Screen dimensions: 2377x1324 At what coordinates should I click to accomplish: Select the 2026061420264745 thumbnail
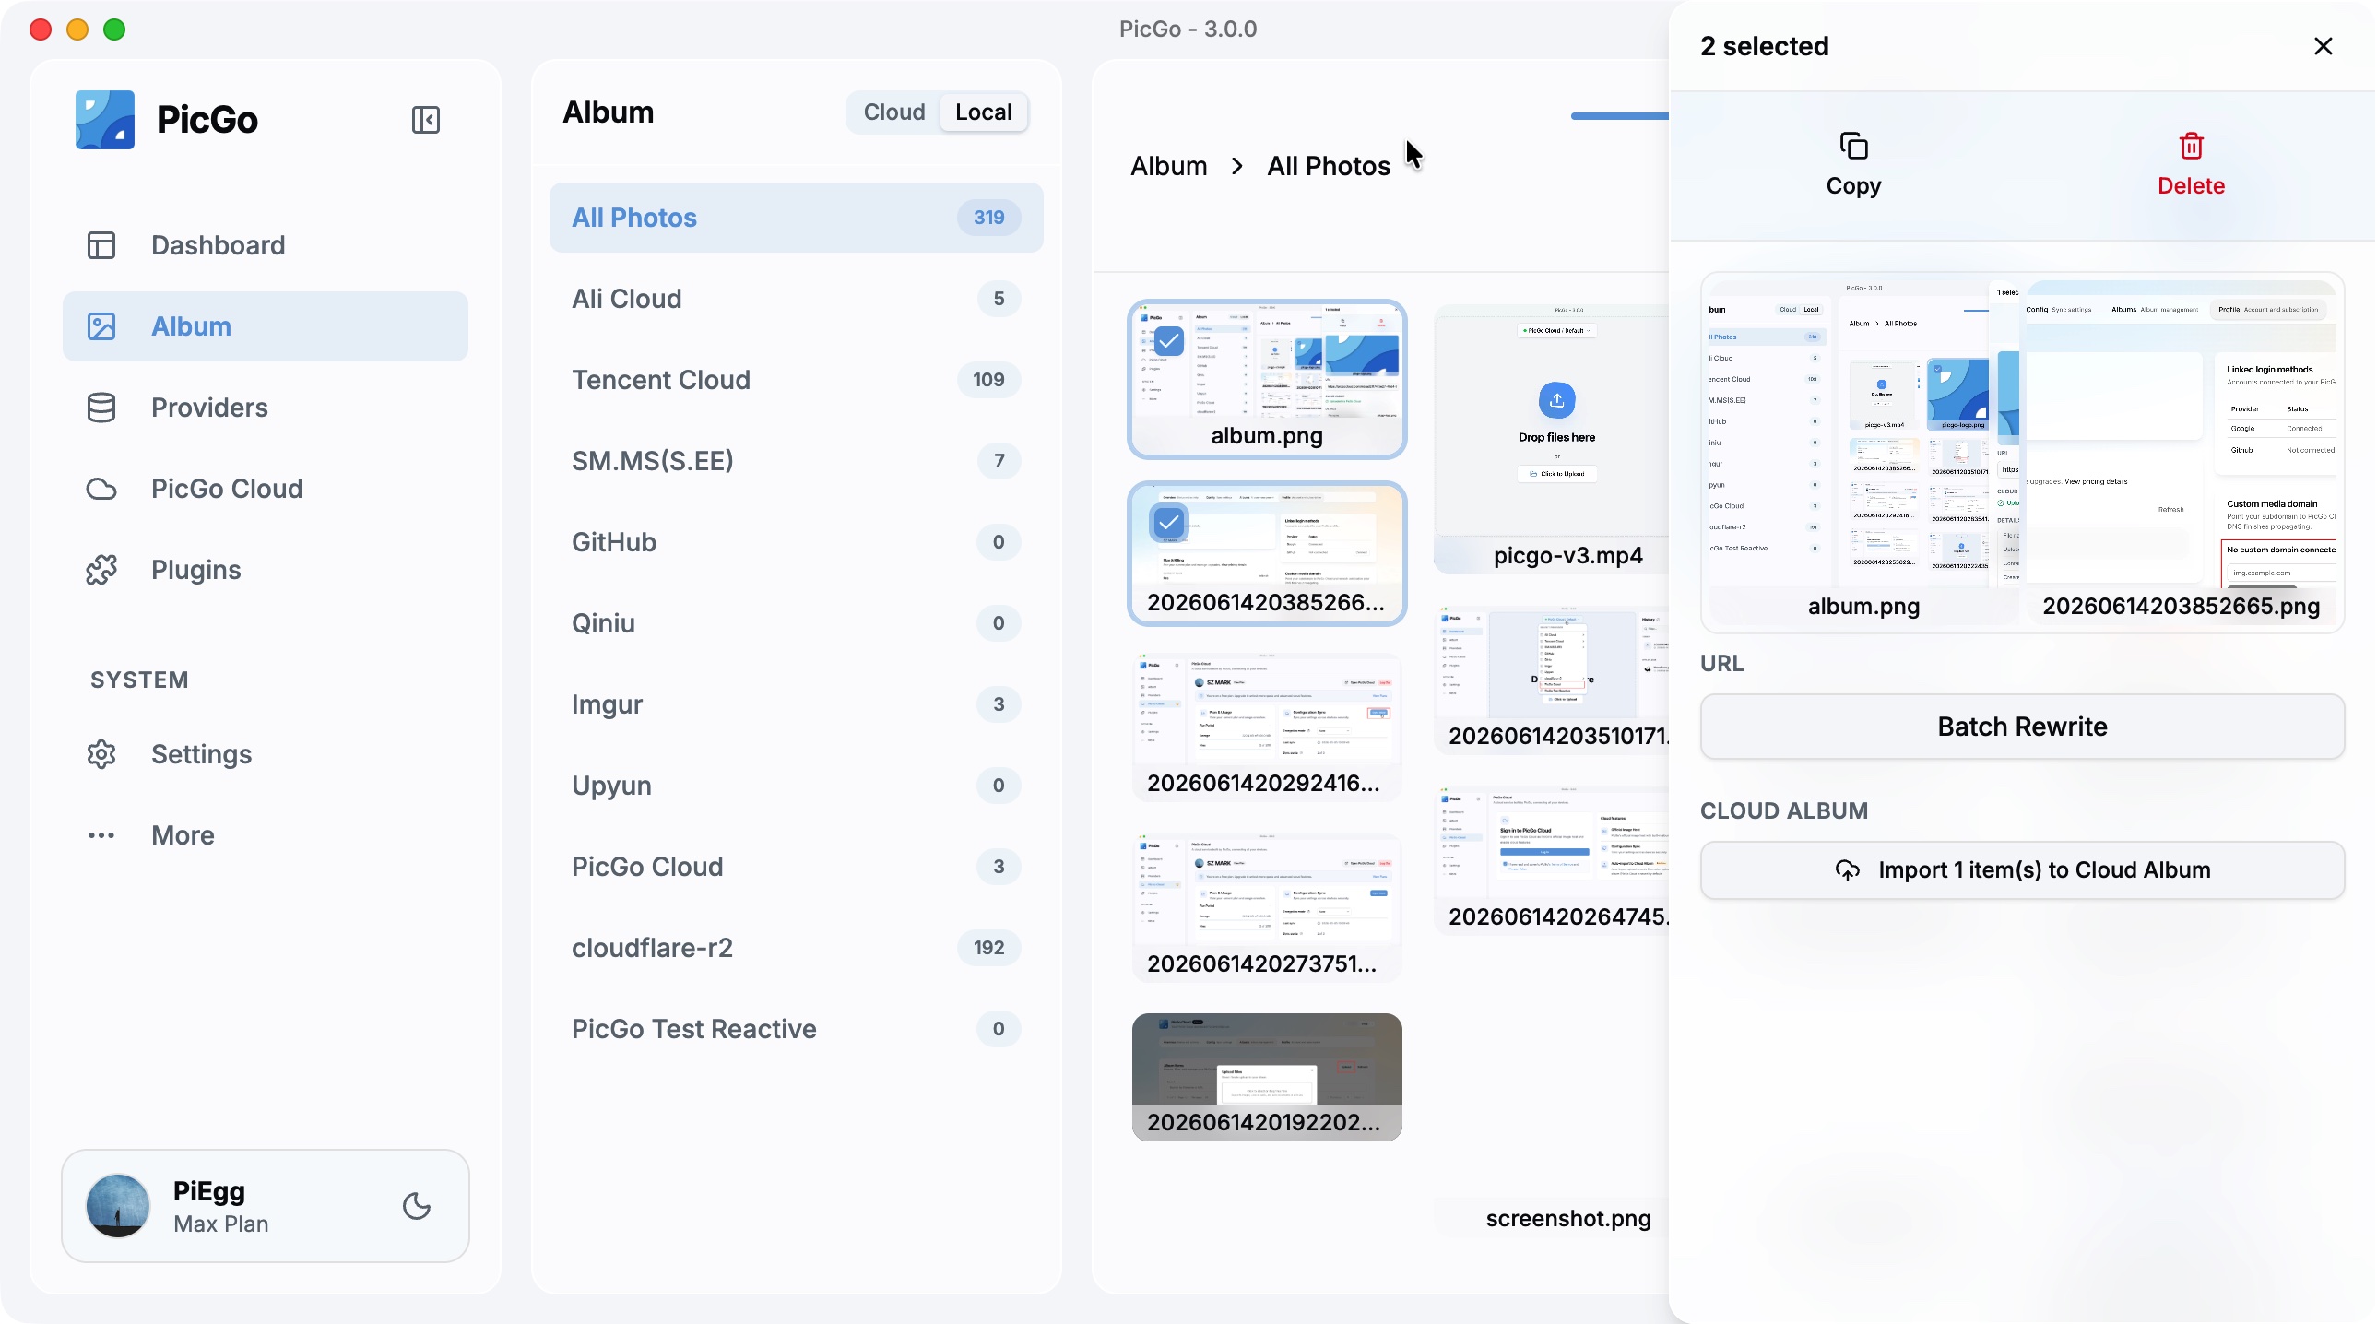[x=1552, y=860]
